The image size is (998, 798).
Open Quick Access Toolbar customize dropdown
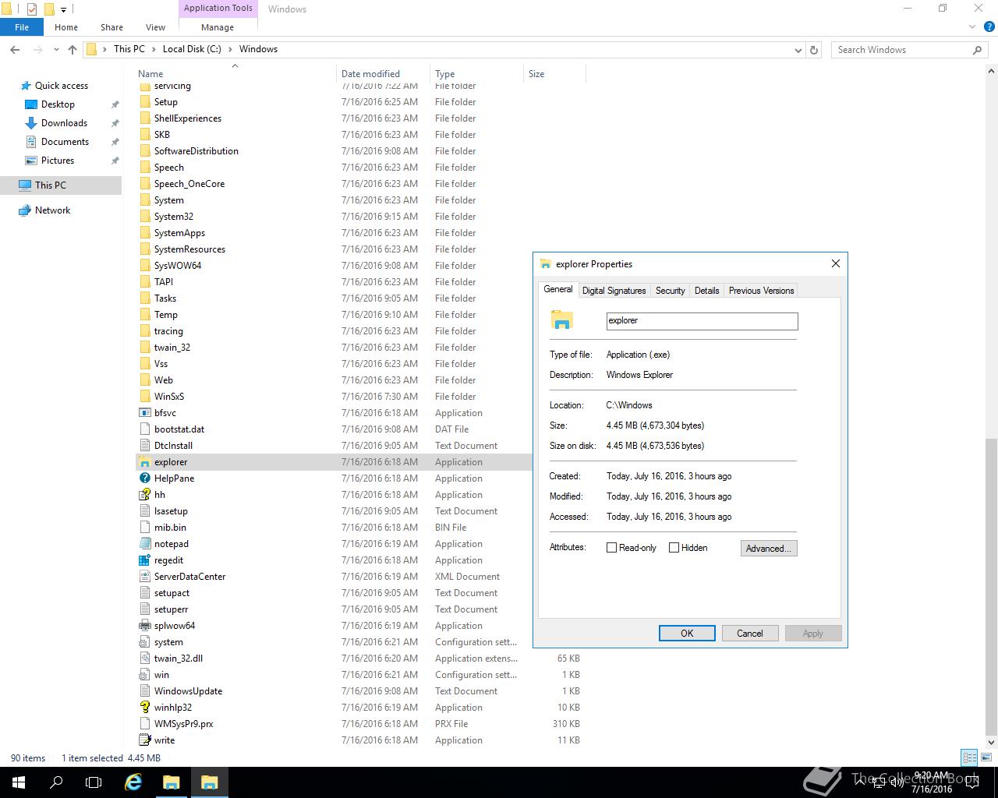pyautogui.click(x=64, y=9)
